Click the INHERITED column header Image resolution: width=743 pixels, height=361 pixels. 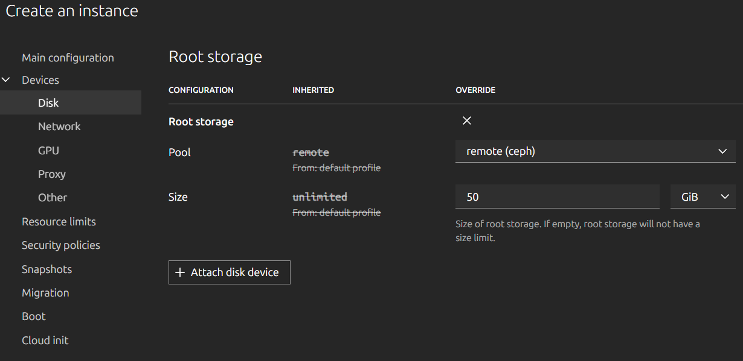[313, 90]
